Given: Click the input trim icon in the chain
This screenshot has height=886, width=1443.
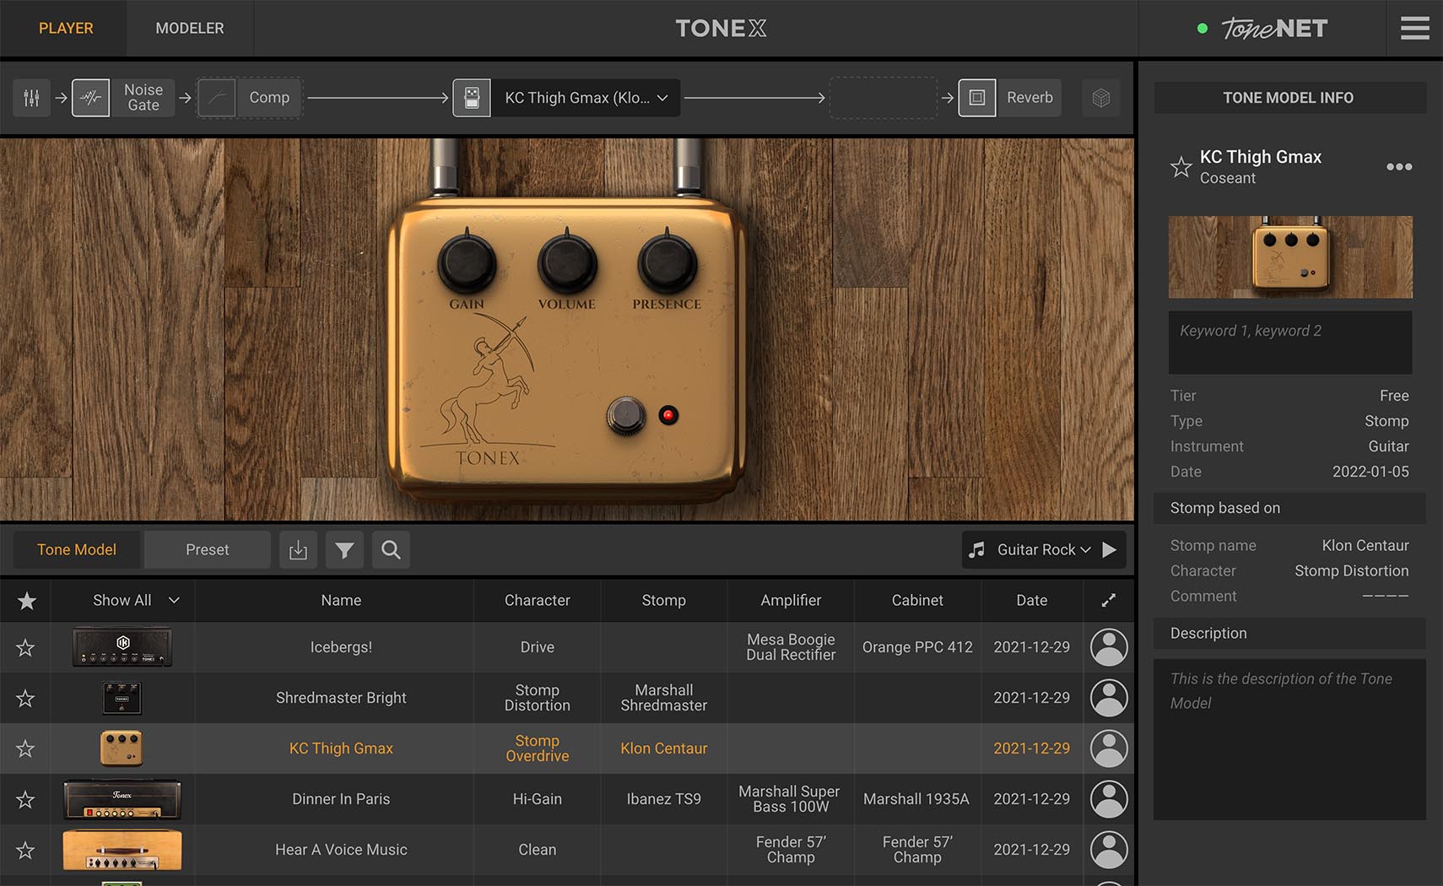Looking at the screenshot, I should pyautogui.click(x=31, y=97).
